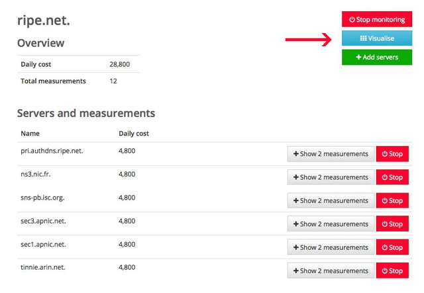This screenshot has height=293, width=424.
Task: Stop the sec3.apnic.net. server
Action: tap(392, 224)
